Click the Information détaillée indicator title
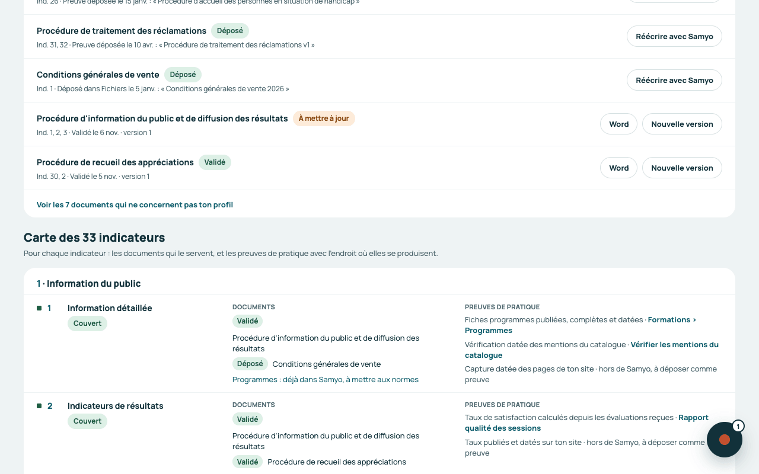 click(x=110, y=308)
